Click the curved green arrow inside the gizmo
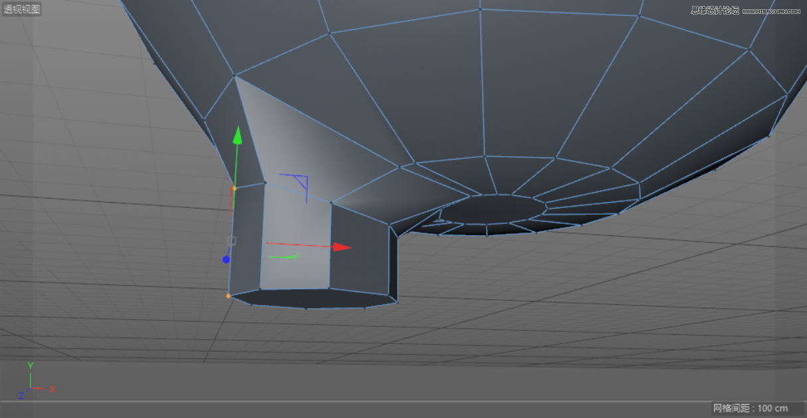 pos(283,256)
